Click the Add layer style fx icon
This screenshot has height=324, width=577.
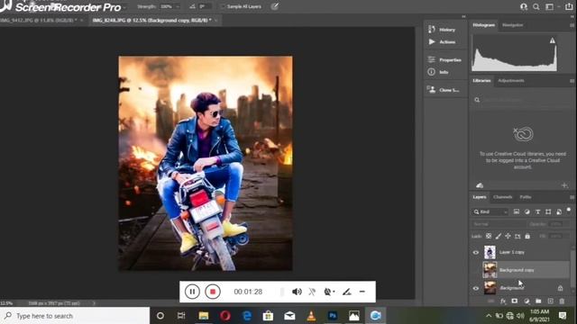point(503,301)
